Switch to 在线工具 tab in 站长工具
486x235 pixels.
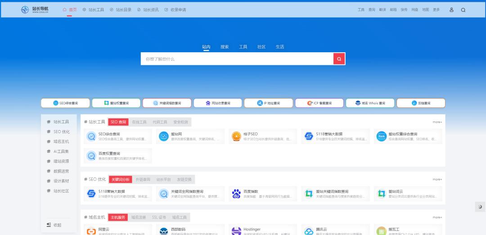pyautogui.click(x=139, y=122)
